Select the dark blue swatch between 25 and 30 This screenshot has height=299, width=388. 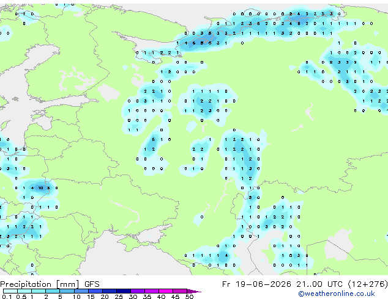[x=124, y=291]
